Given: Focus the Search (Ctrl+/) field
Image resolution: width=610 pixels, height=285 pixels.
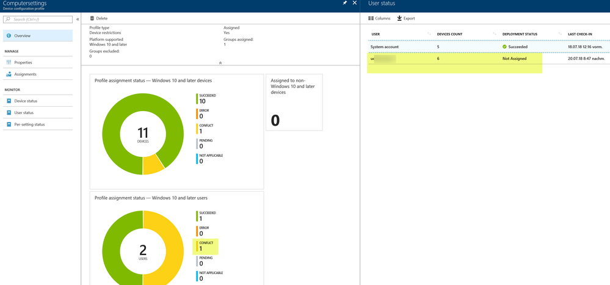Looking at the screenshot, I should coord(38,19).
